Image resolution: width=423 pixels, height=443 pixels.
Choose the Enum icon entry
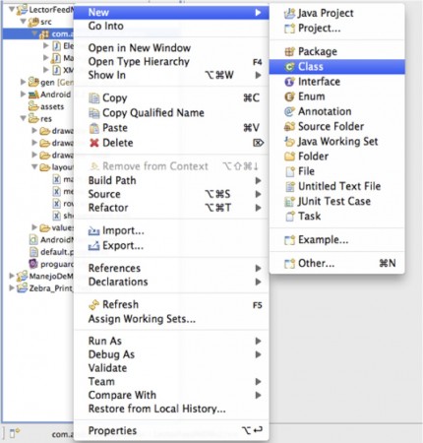tap(289, 96)
